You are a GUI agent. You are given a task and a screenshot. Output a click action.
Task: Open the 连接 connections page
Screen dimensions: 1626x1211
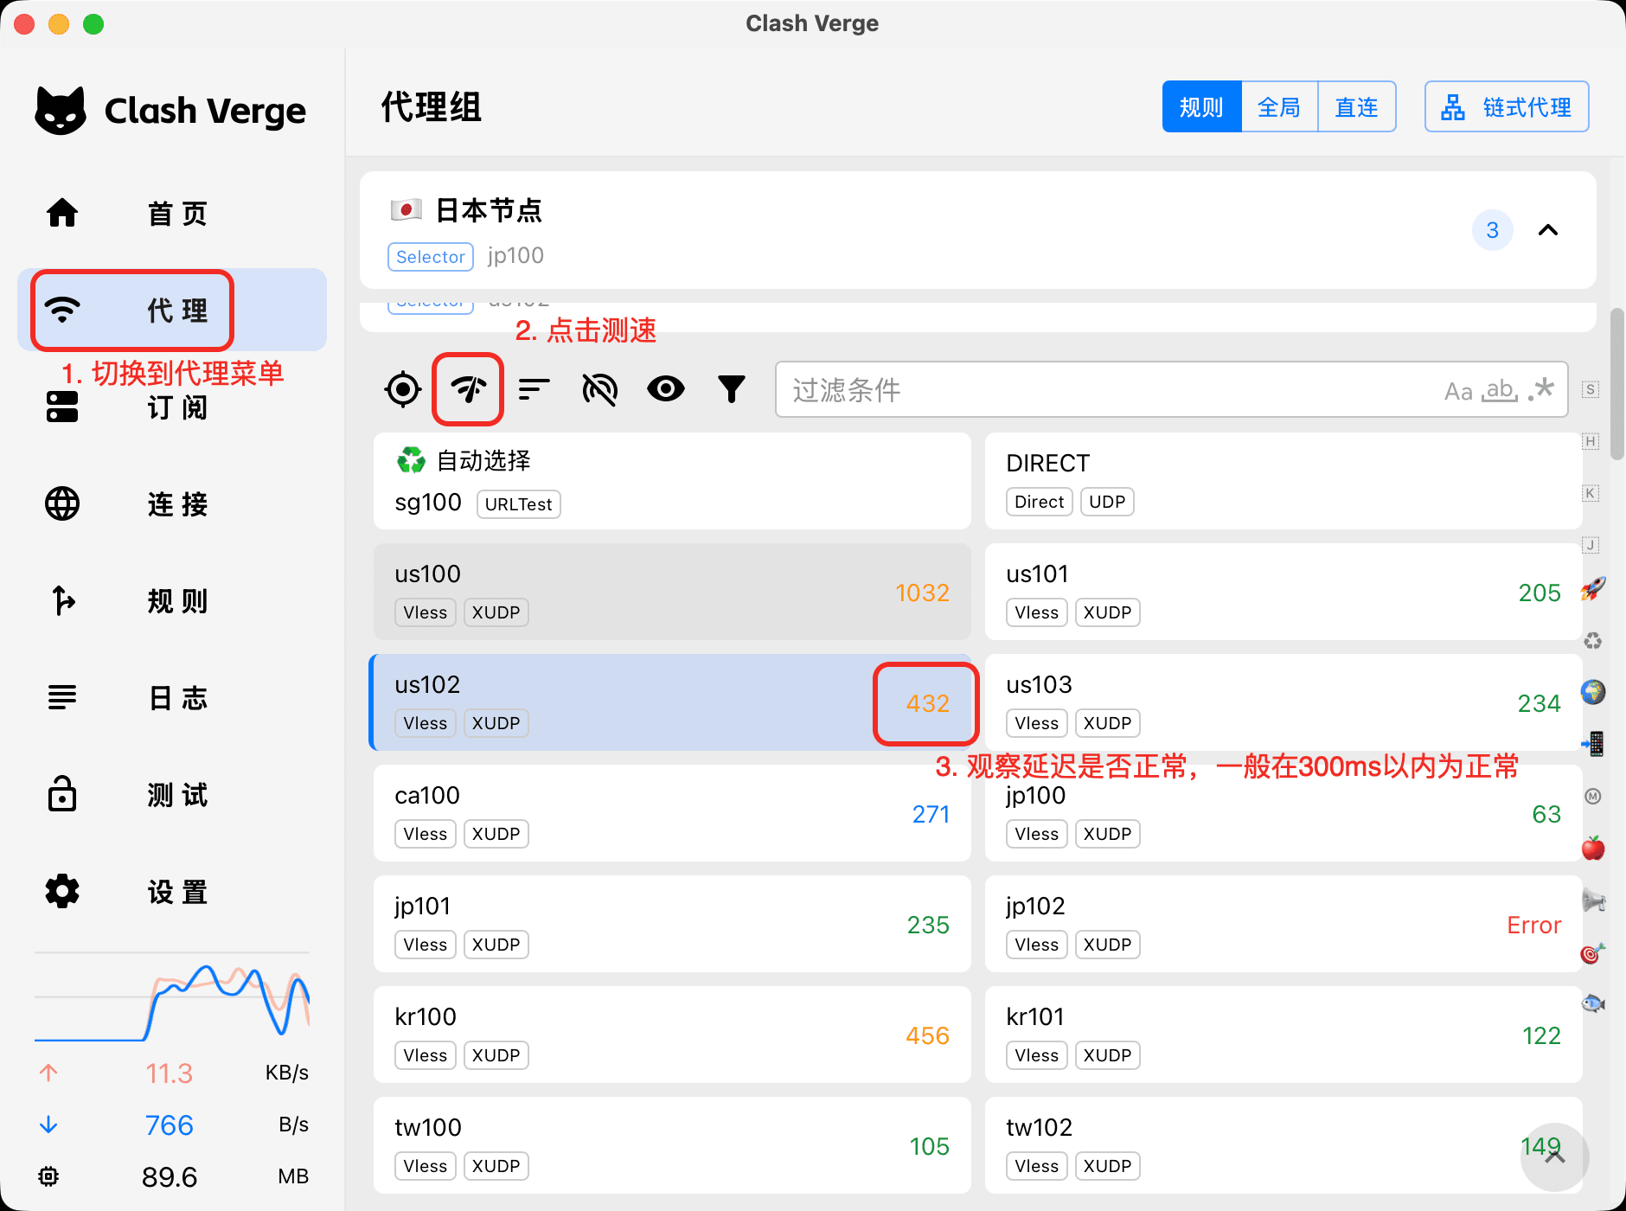coord(171,503)
